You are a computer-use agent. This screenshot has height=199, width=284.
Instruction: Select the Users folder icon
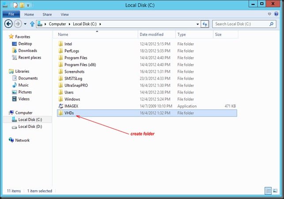(x=61, y=92)
